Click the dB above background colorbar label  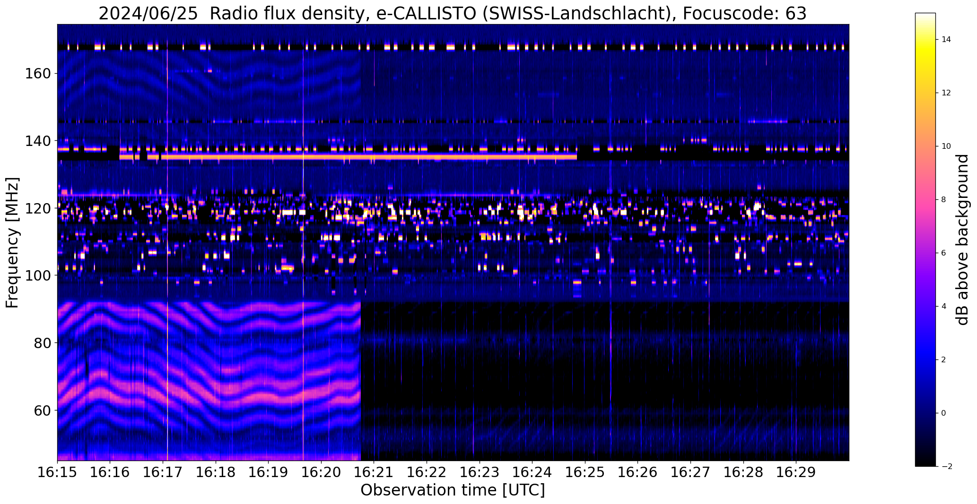[x=963, y=239]
